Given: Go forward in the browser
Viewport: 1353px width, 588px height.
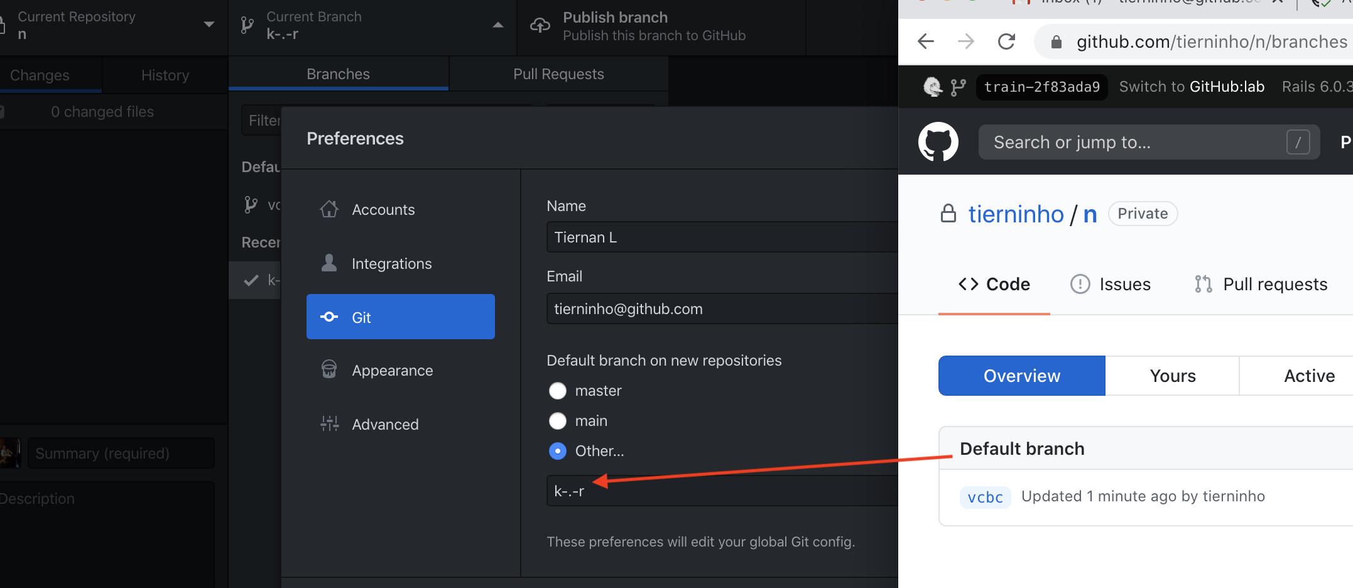Looking at the screenshot, I should coord(966,41).
